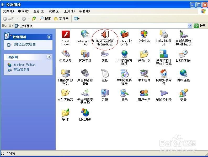Click 切换到分类视图 link
The width and height of the screenshot is (208, 157).
coord(25,44)
